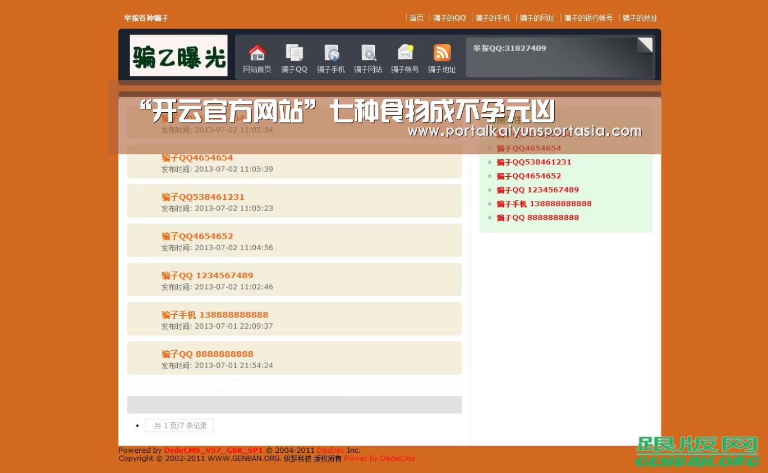Screen dimensions: 768x473
Task: Open 骗子的手机 in the top navigation
Action: click(x=493, y=18)
